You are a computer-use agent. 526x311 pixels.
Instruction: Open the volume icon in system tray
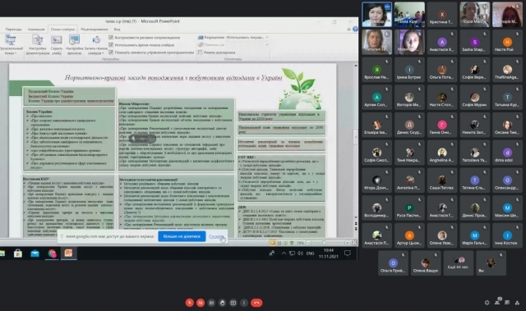300,254
